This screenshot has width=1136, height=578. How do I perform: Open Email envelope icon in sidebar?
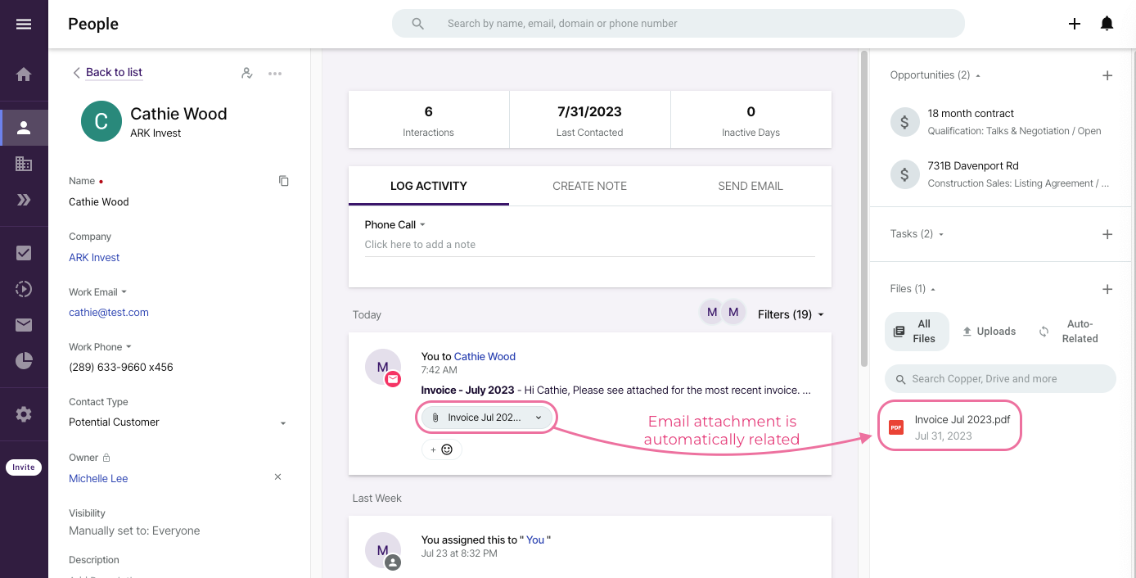point(24,325)
